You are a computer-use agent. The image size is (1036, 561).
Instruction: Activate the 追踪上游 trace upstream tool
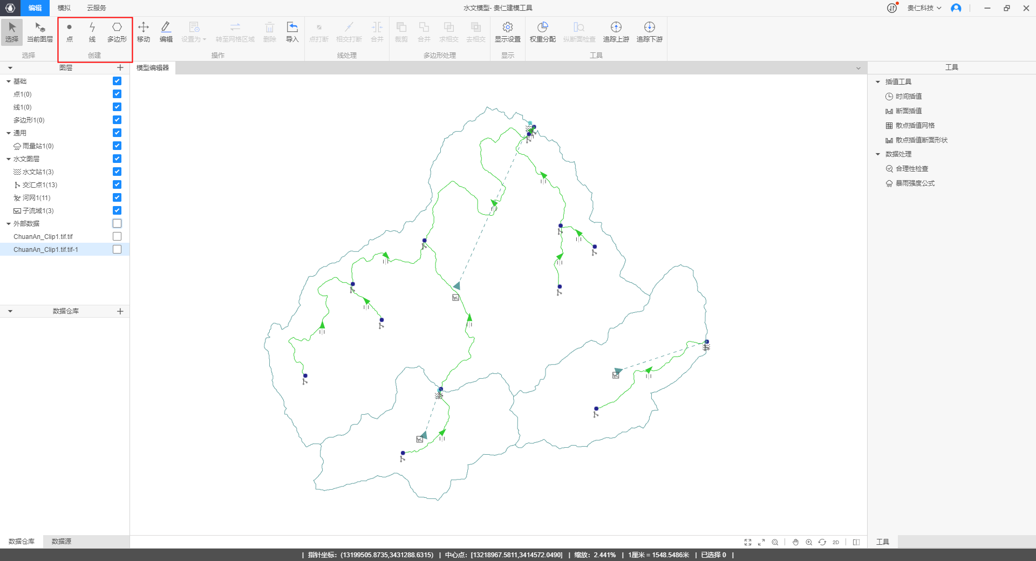point(616,32)
